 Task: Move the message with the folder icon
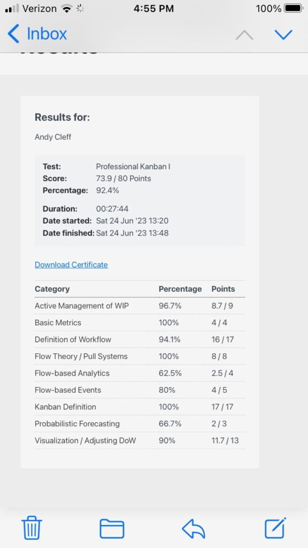(x=112, y=528)
